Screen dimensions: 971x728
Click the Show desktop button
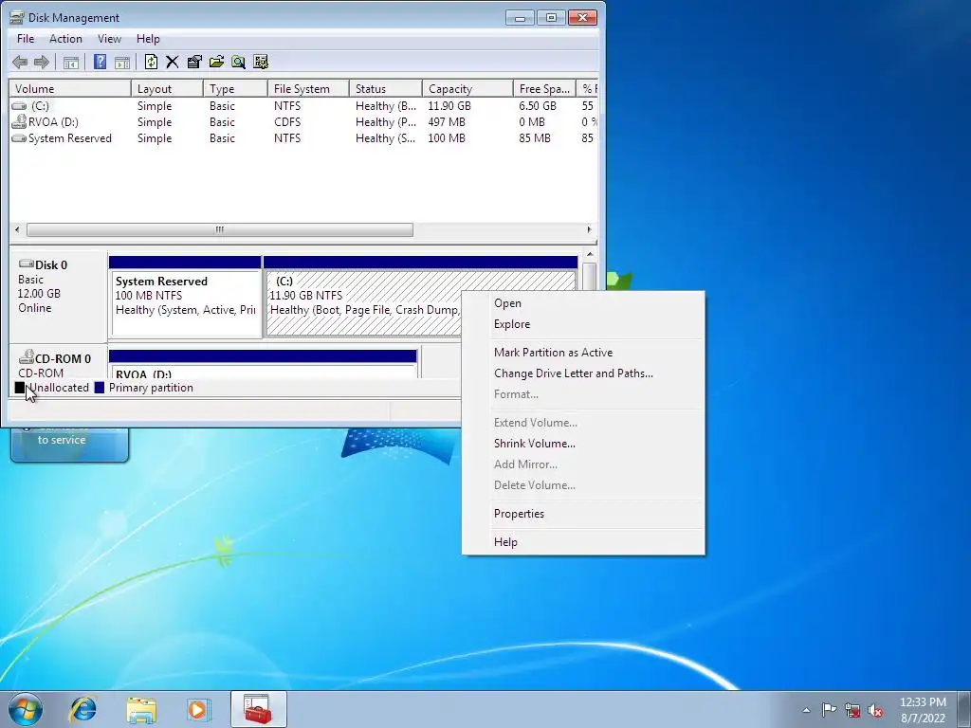point(963,709)
